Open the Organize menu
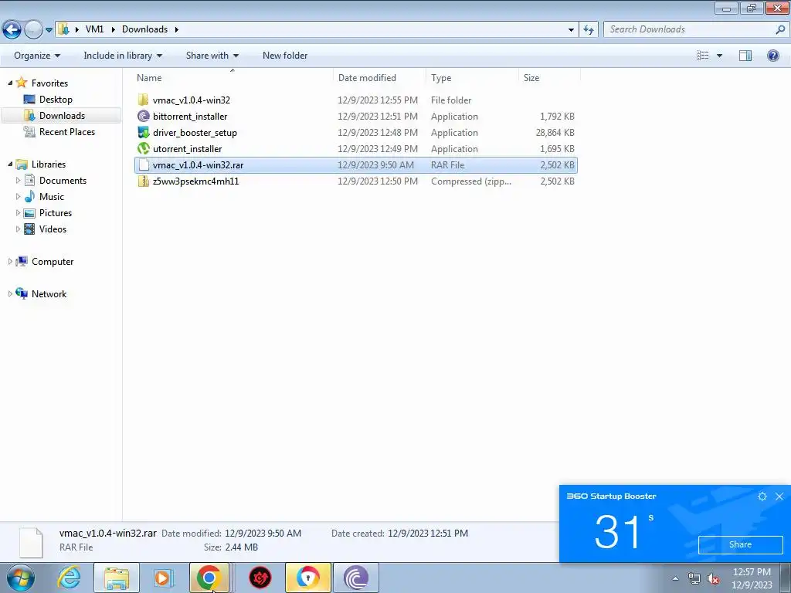Viewport: 791px width, 593px height. pyautogui.click(x=37, y=56)
